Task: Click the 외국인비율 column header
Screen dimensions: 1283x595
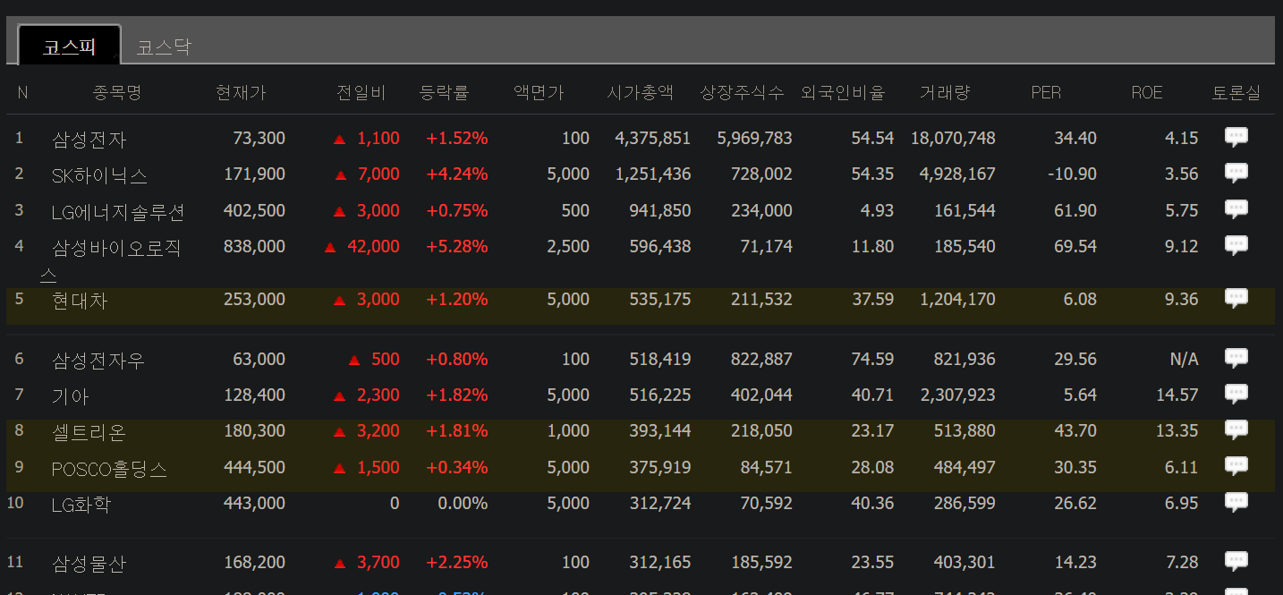Action: tap(843, 92)
